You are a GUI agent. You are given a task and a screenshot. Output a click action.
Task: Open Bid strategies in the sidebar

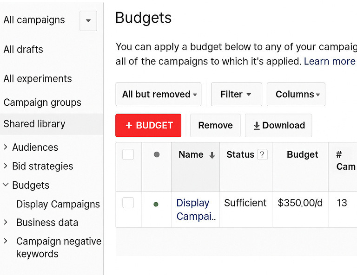43,166
